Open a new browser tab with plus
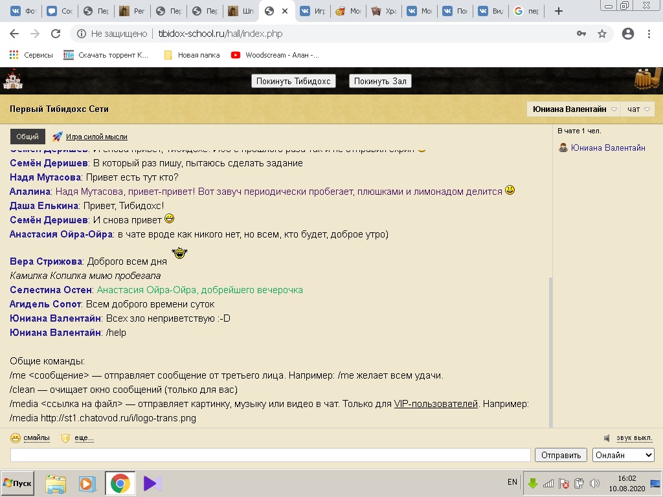The image size is (663, 497). (x=559, y=12)
